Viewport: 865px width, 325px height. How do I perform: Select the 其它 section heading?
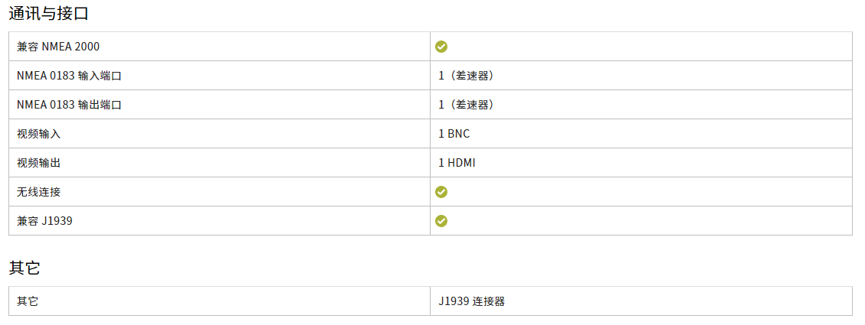pos(25,268)
